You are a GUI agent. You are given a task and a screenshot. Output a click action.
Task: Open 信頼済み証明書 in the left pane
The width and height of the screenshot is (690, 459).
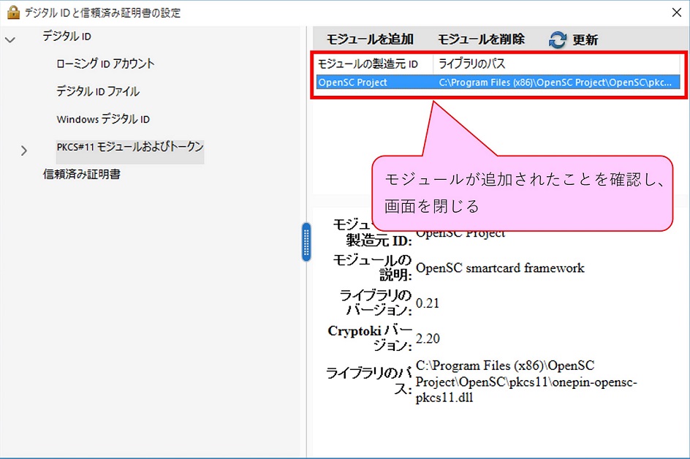(82, 175)
